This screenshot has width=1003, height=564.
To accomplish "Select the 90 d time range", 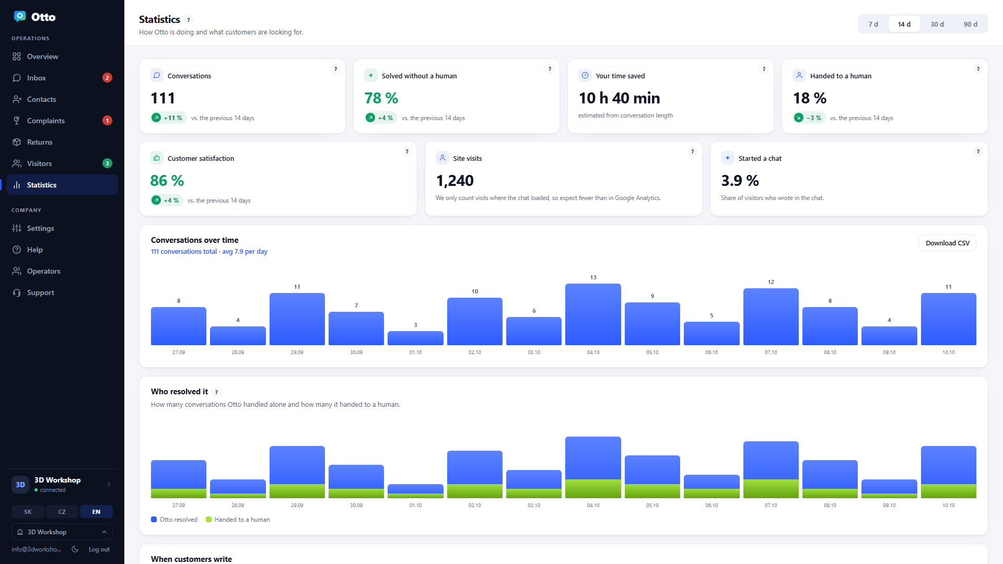I will (971, 24).
